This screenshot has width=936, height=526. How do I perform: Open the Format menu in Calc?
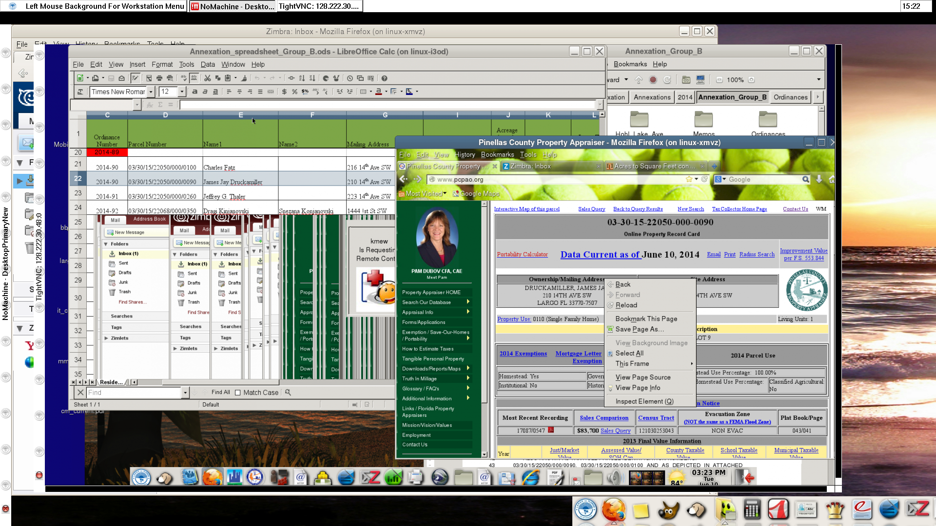point(162,64)
